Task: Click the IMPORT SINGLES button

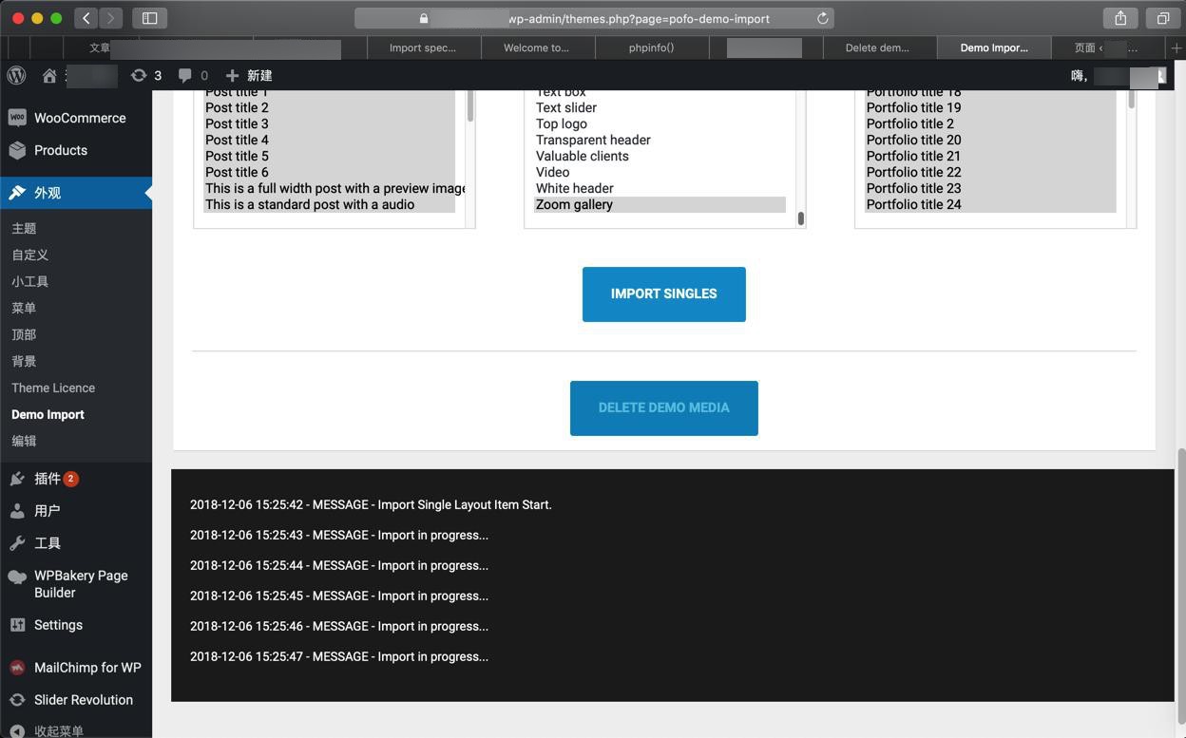Action: (664, 294)
